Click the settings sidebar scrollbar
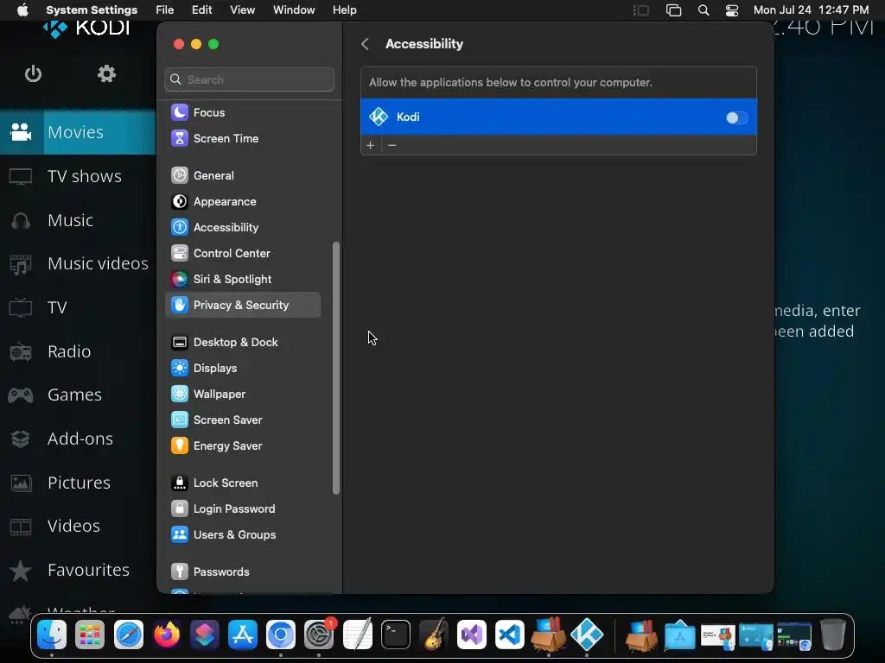885x663 pixels. pos(336,368)
